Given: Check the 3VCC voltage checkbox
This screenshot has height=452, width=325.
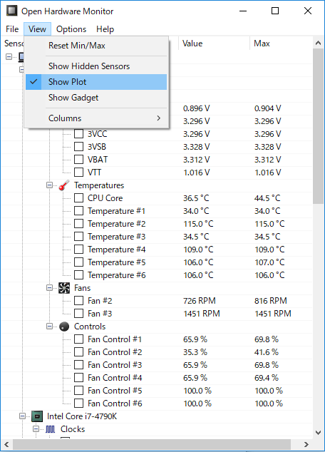Looking at the screenshot, I should pos(78,134).
